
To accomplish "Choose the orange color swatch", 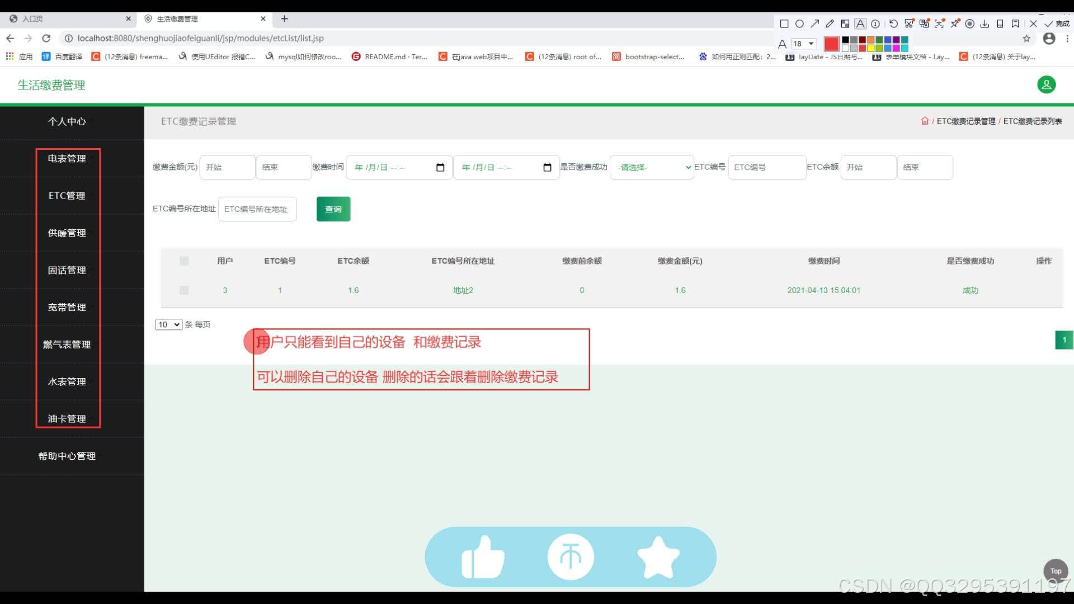I will pos(870,40).
